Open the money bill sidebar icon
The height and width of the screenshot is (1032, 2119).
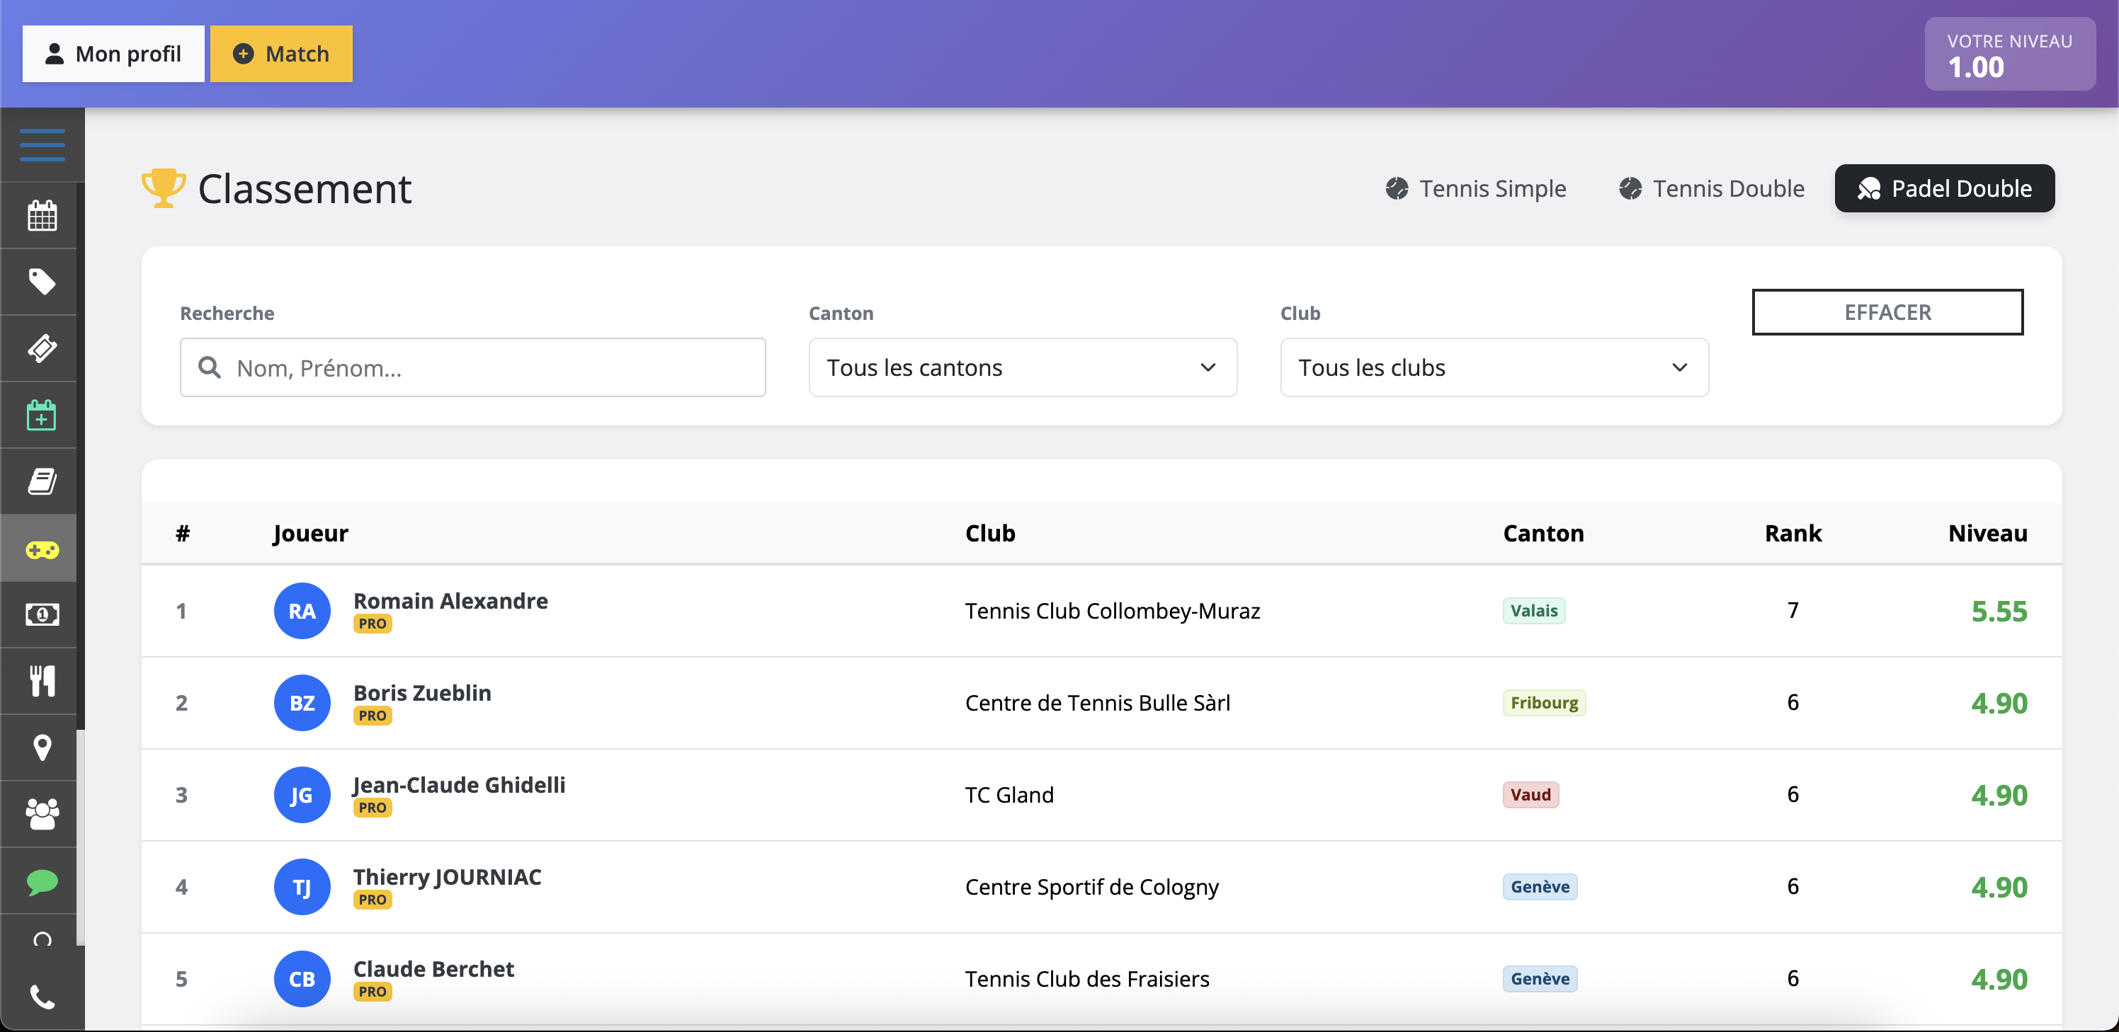tap(42, 614)
